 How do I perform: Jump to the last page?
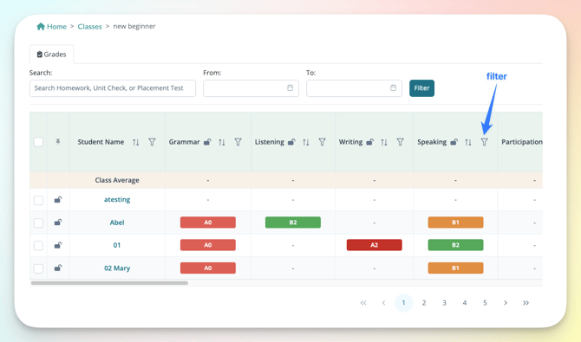(526, 303)
